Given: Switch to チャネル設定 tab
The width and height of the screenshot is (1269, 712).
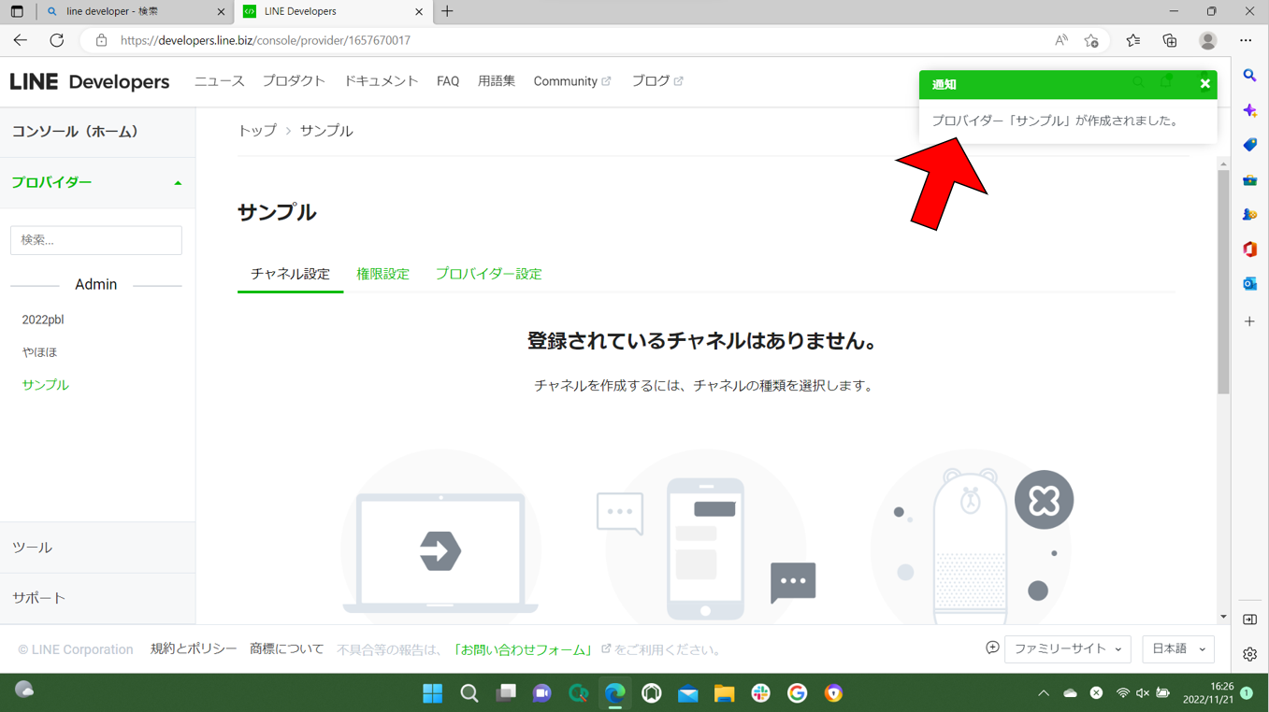Looking at the screenshot, I should (290, 274).
